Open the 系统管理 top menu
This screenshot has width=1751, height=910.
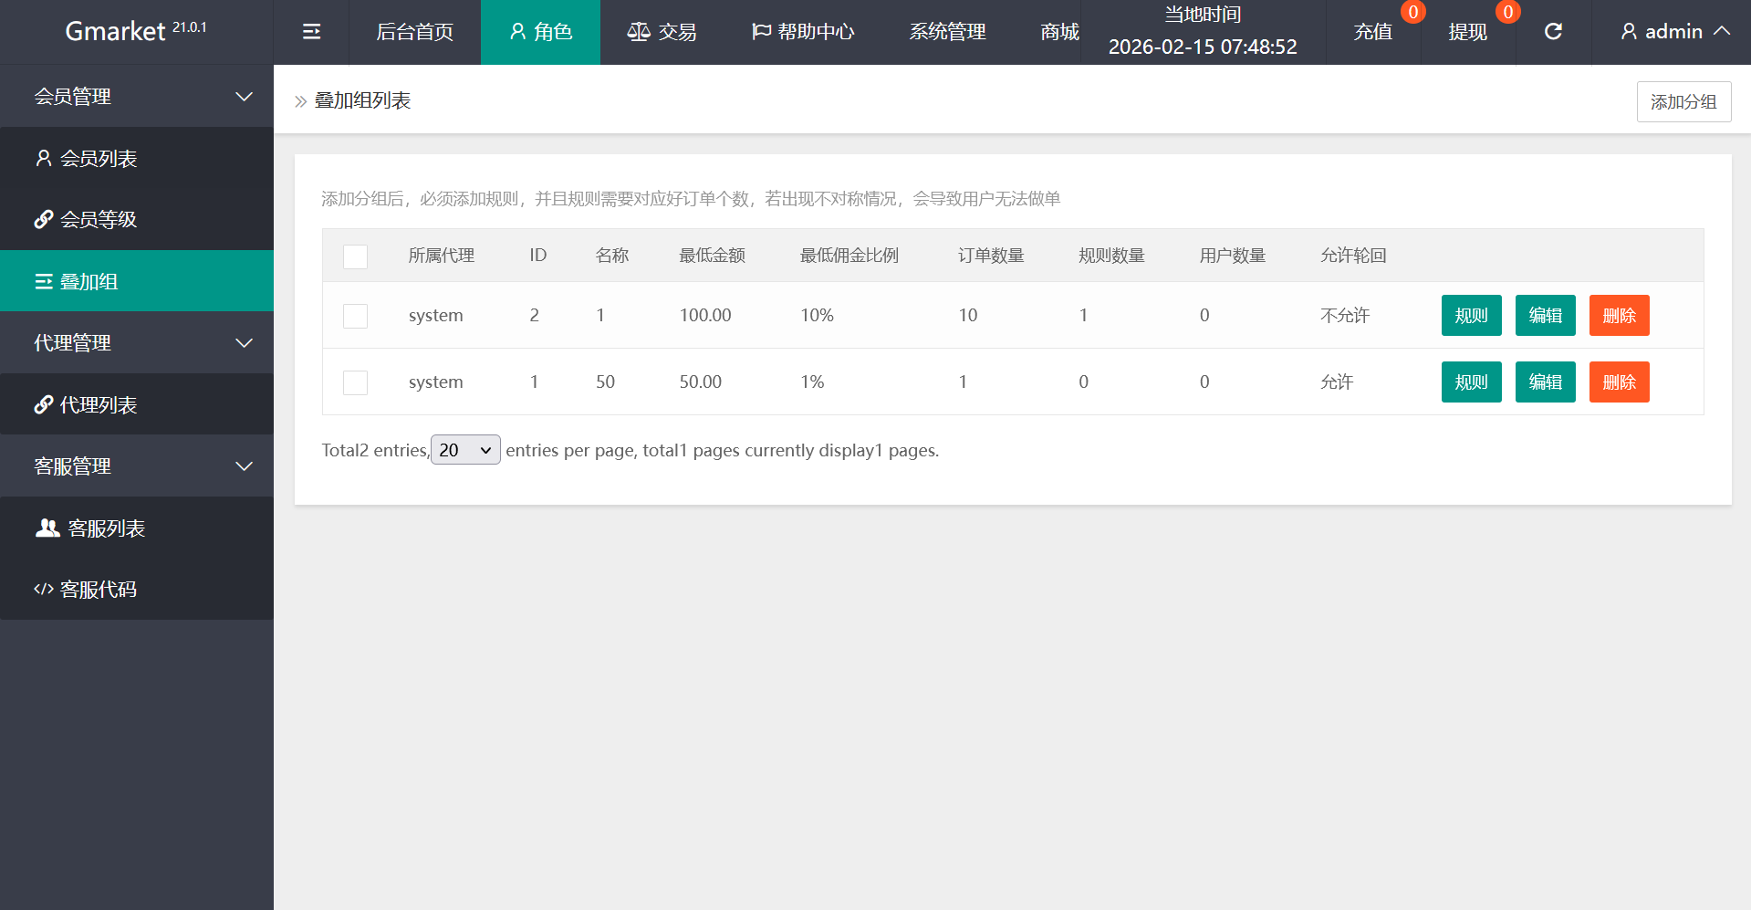(947, 32)
